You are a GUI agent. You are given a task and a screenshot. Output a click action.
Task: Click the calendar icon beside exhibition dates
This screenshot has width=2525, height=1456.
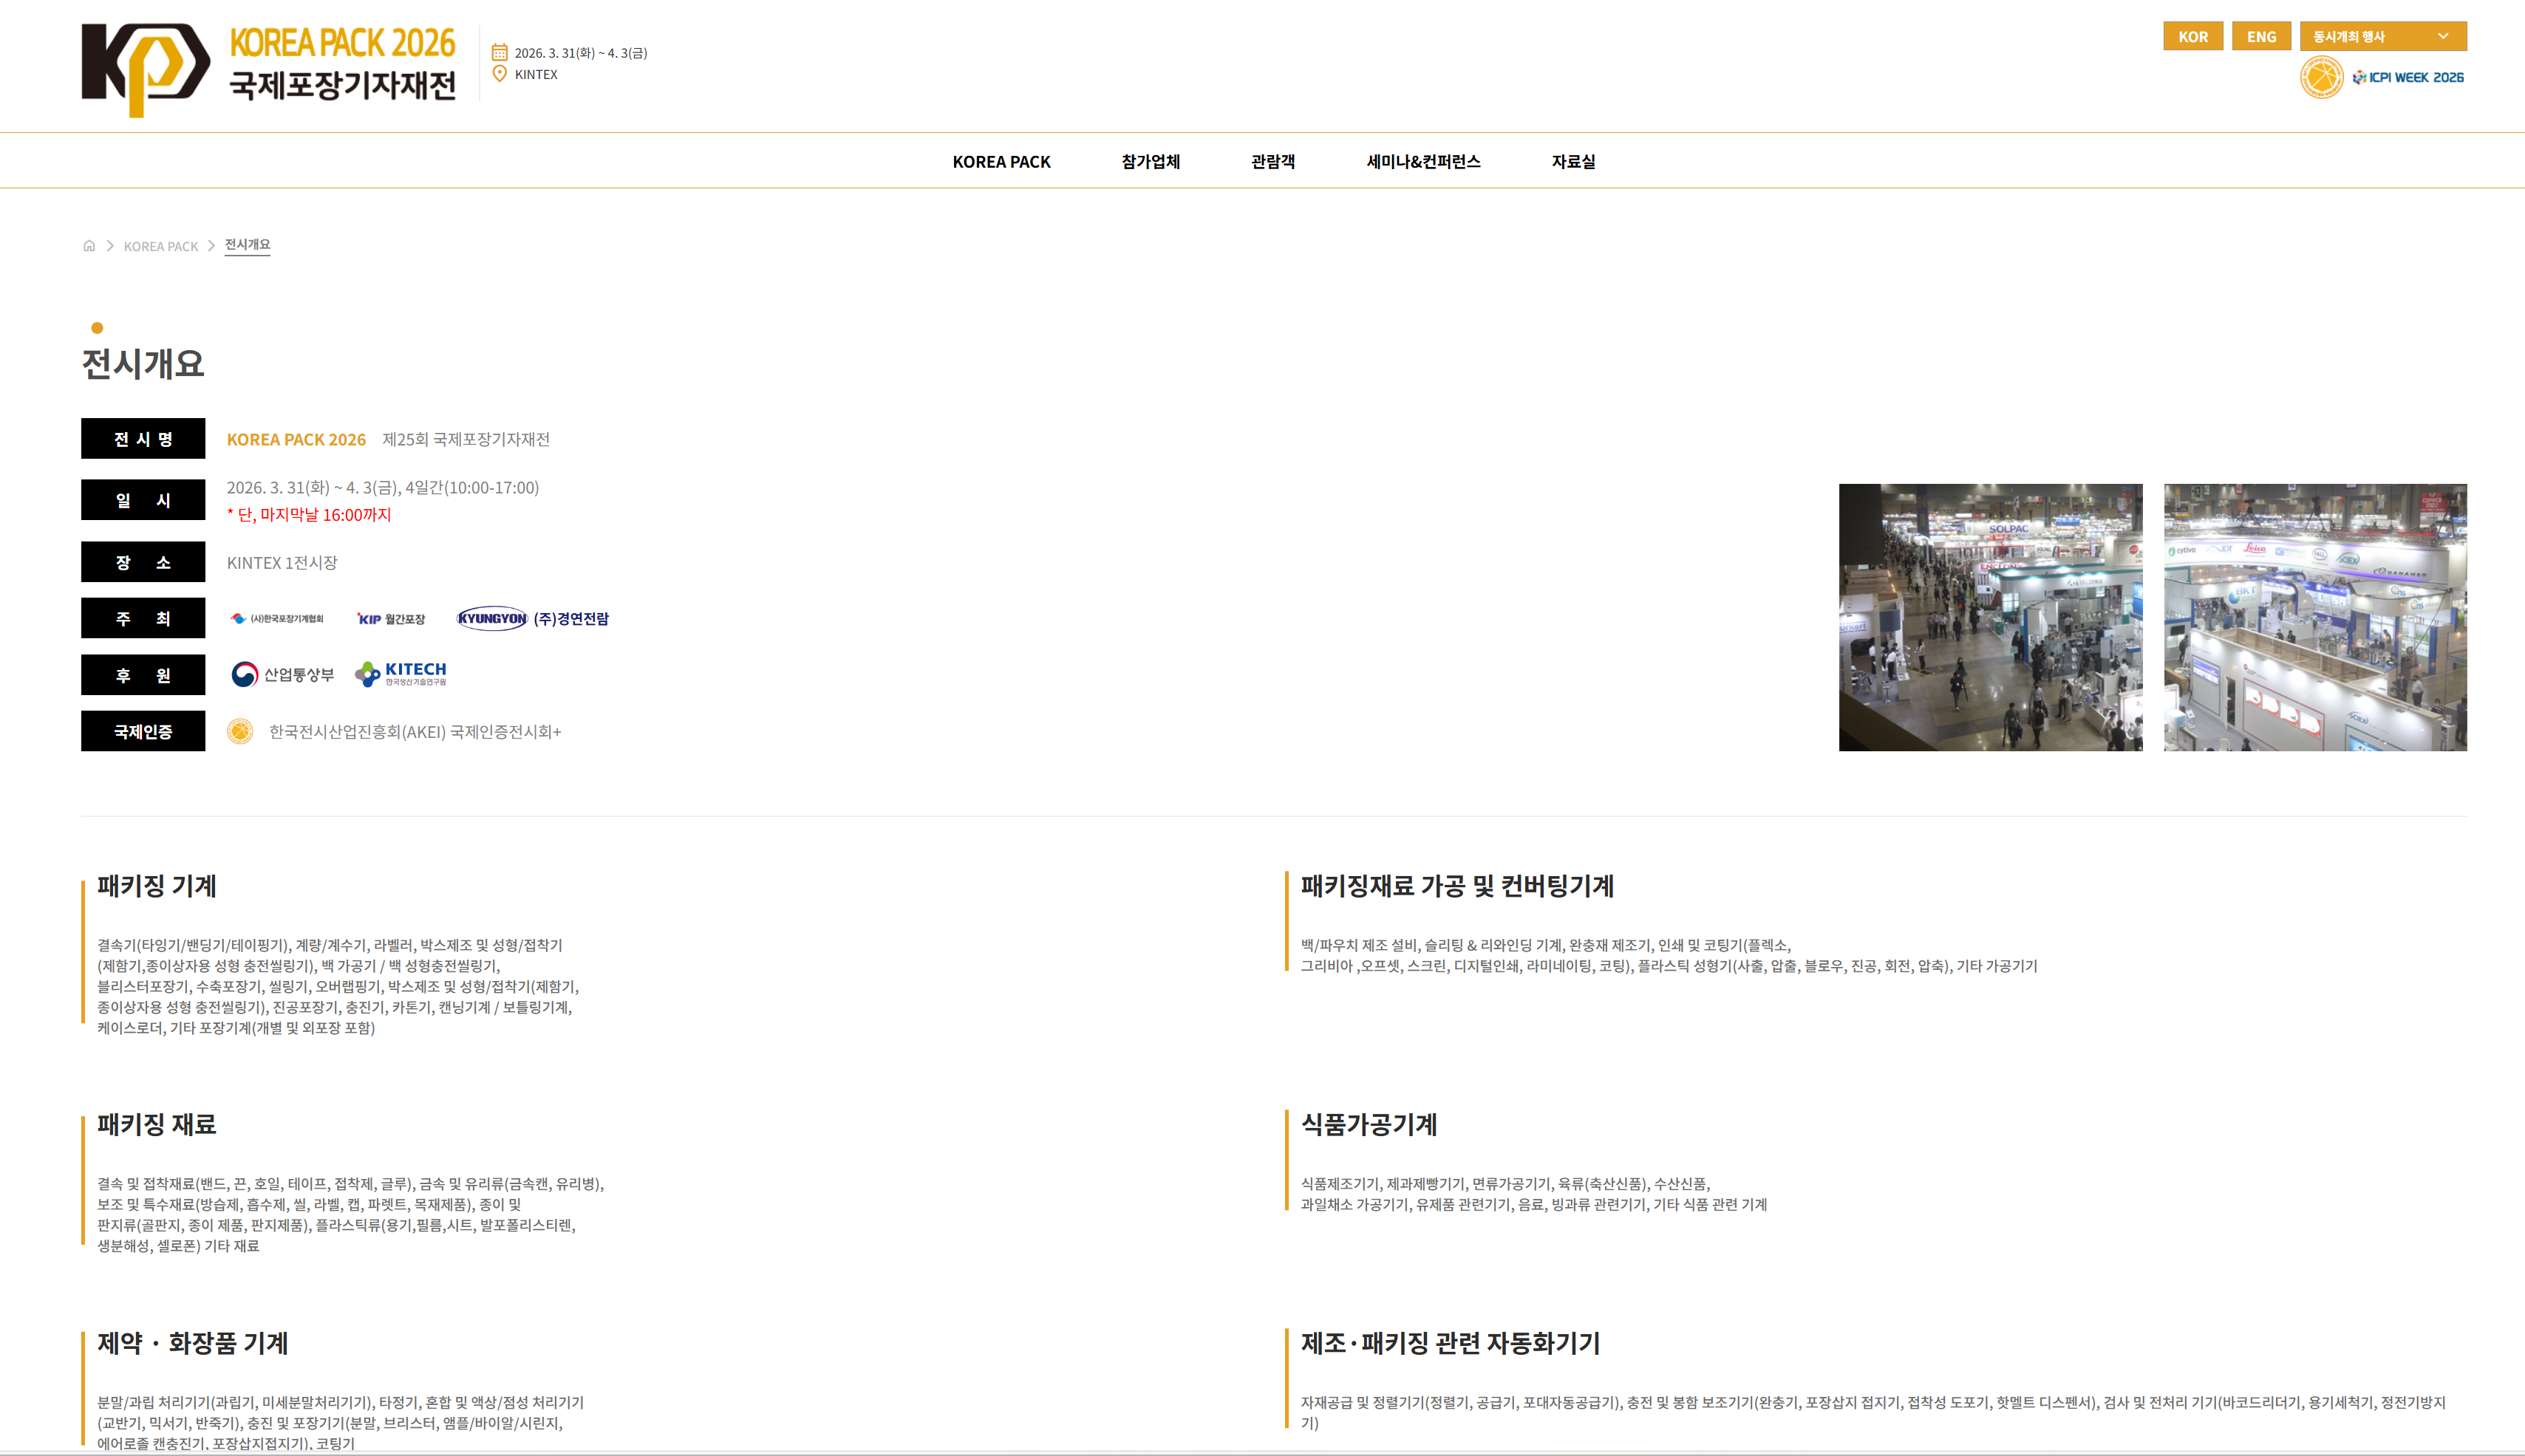click(499, 52)
